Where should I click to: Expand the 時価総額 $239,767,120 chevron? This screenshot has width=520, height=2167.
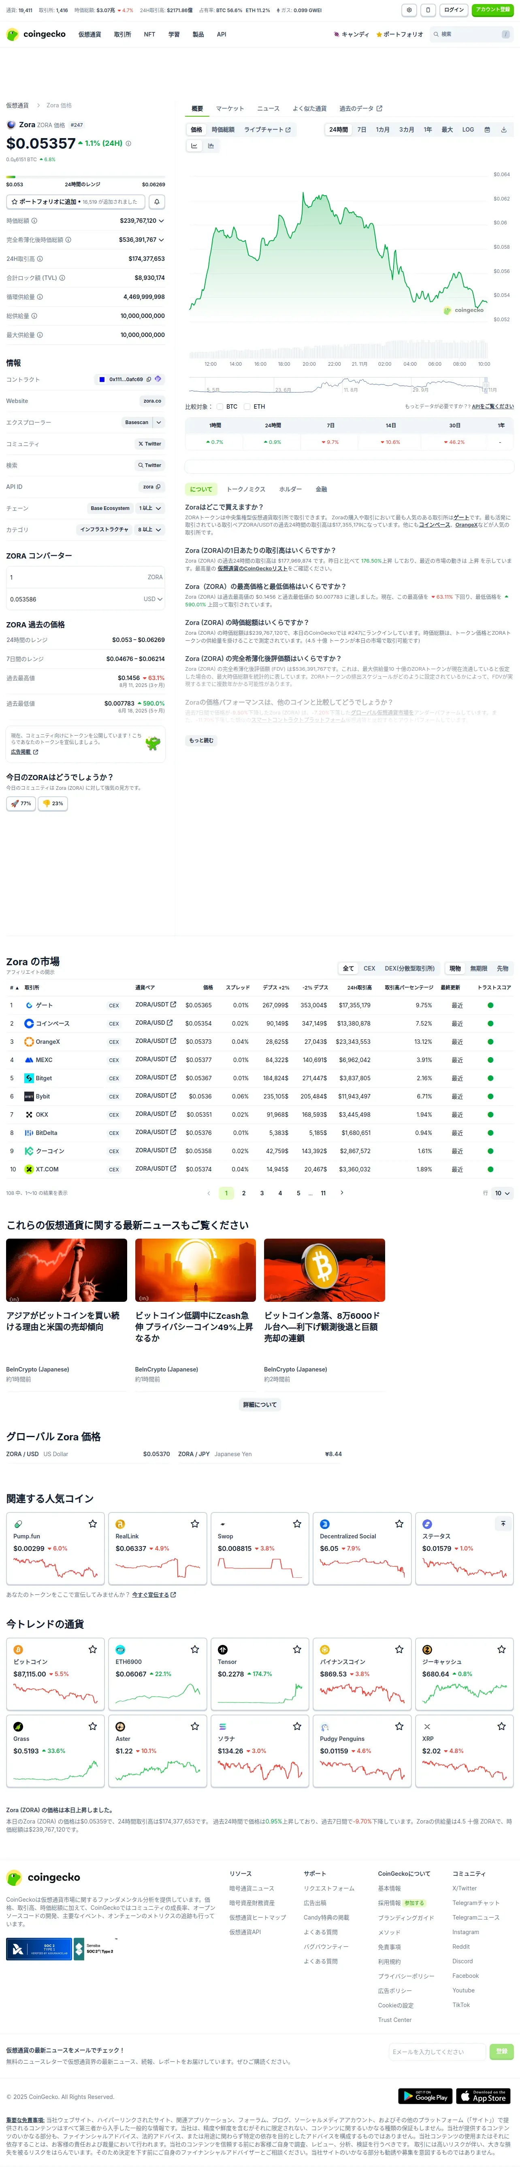tap(162, 220)
